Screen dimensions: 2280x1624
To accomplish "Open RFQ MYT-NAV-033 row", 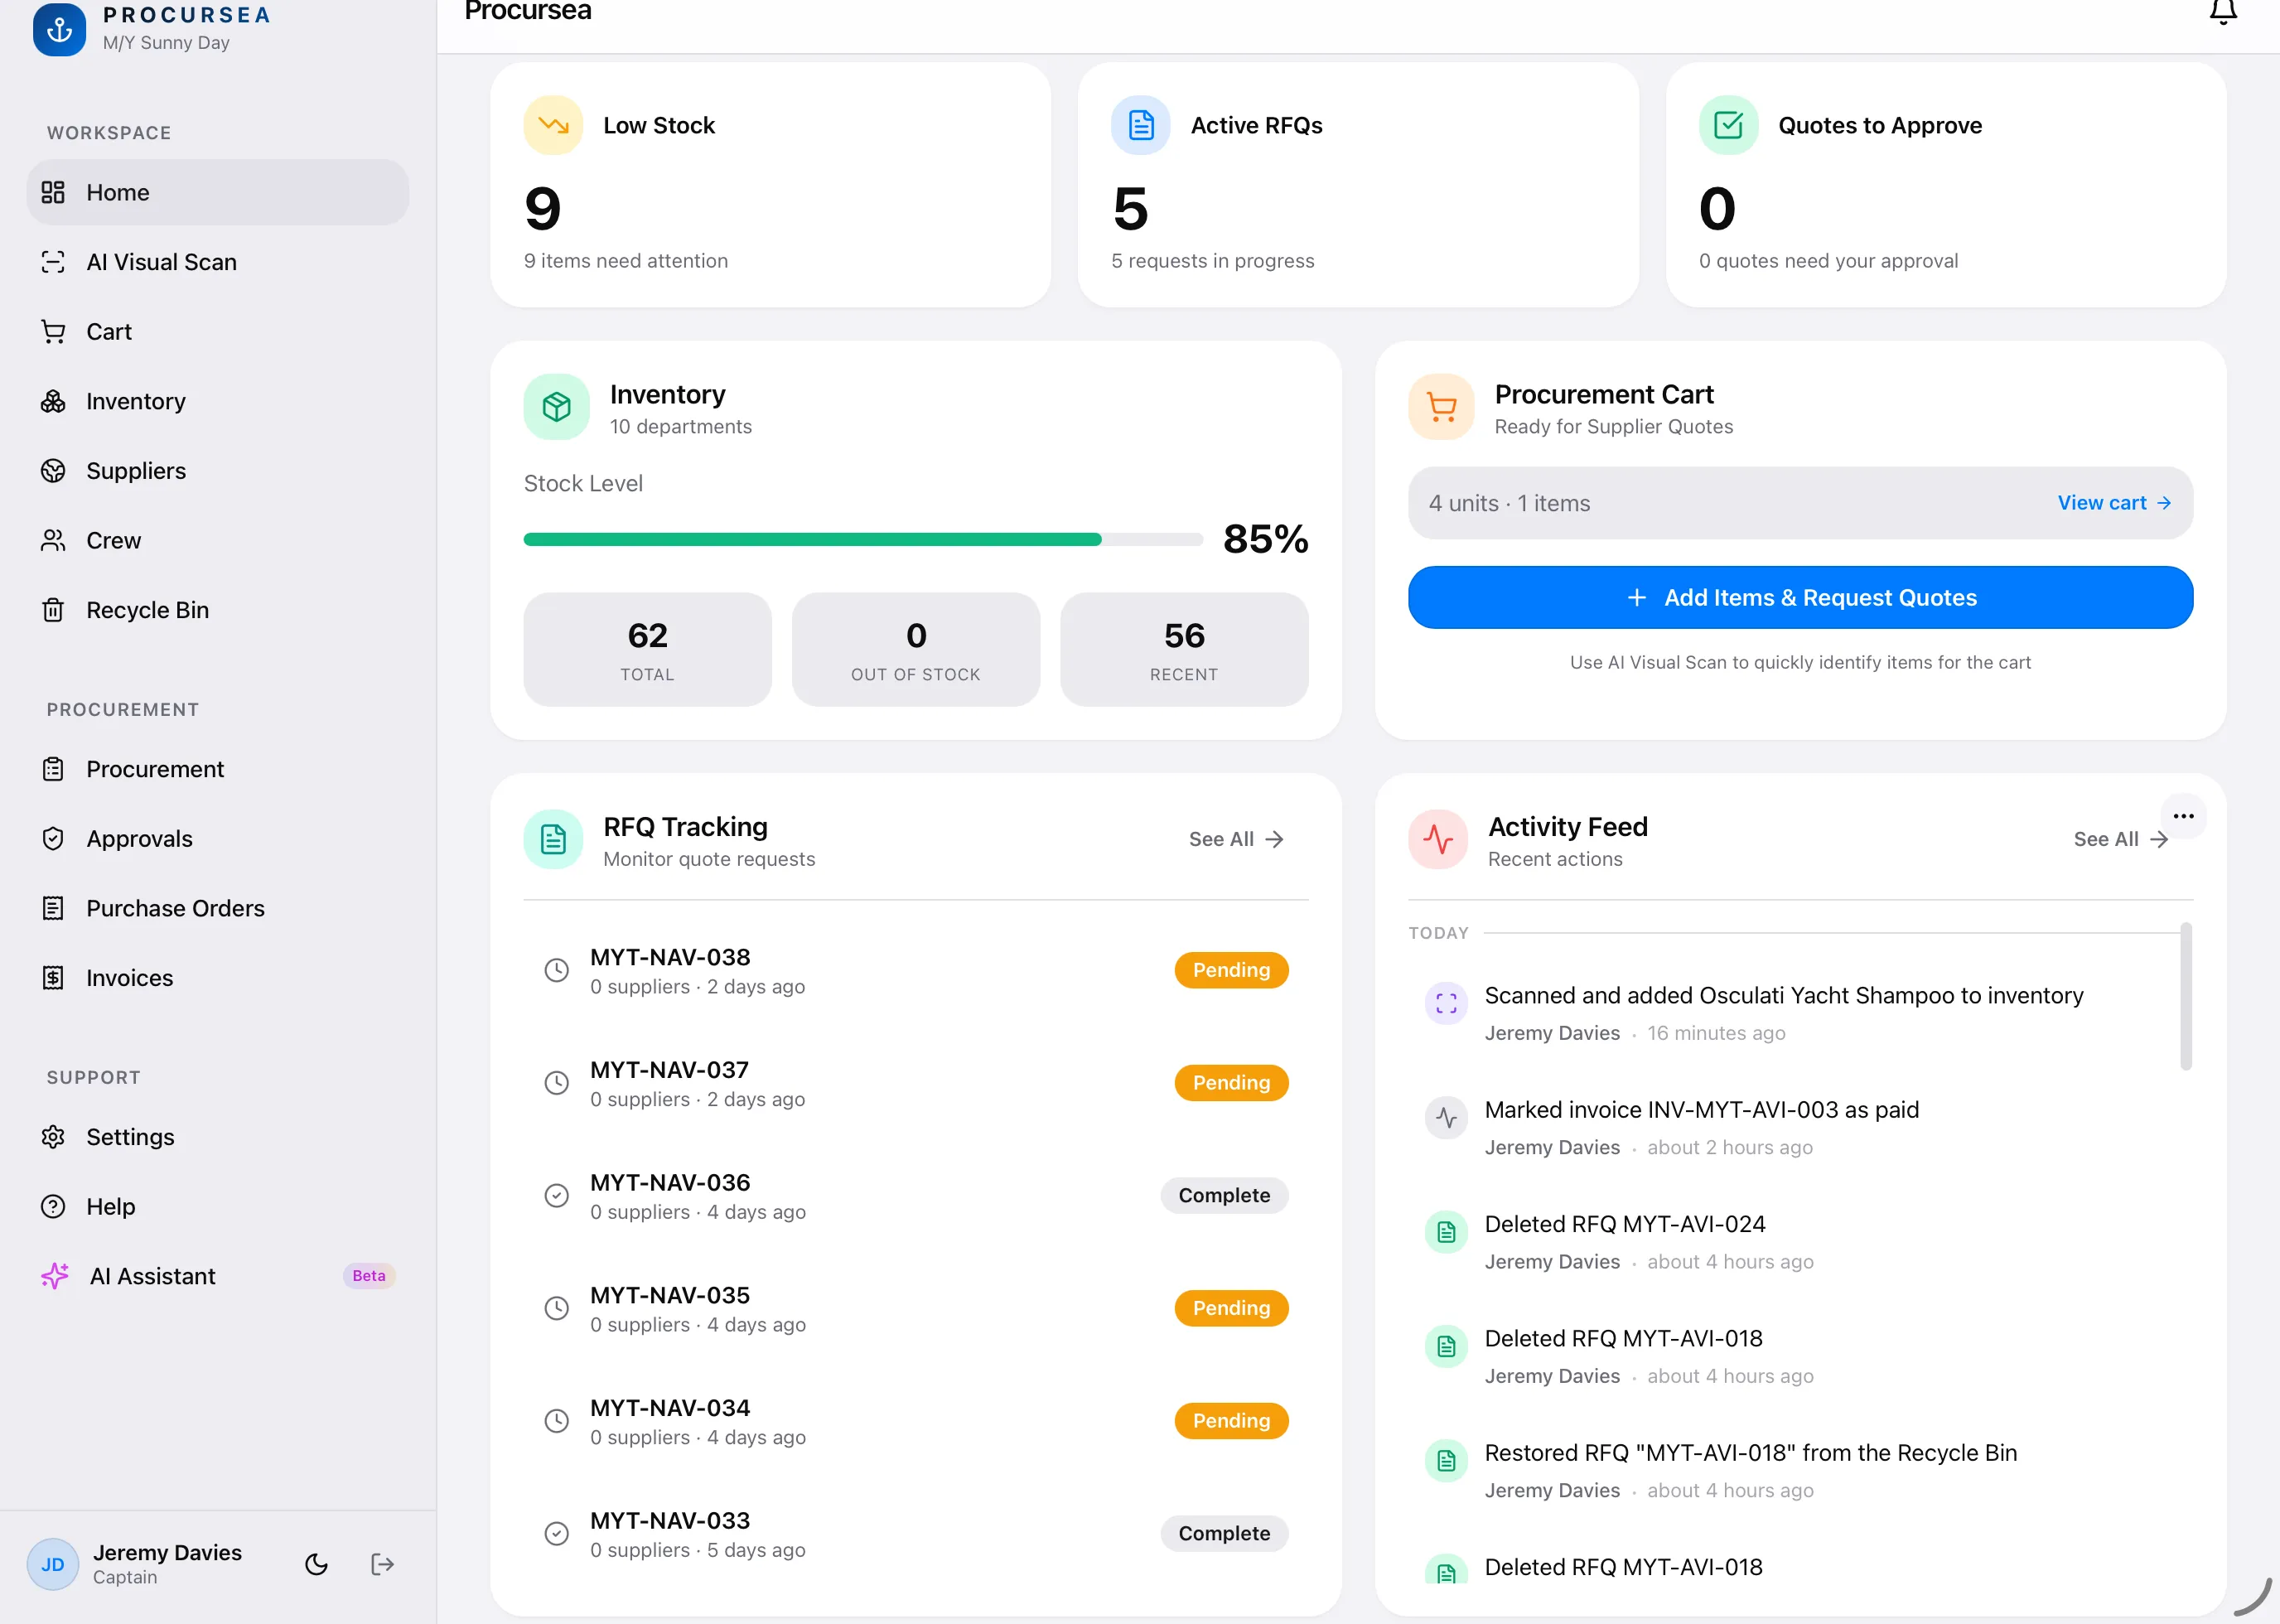I will (x=916, y=1534).
